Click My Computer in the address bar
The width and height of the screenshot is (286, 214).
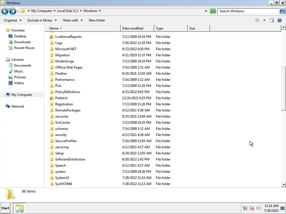point(42,11)
